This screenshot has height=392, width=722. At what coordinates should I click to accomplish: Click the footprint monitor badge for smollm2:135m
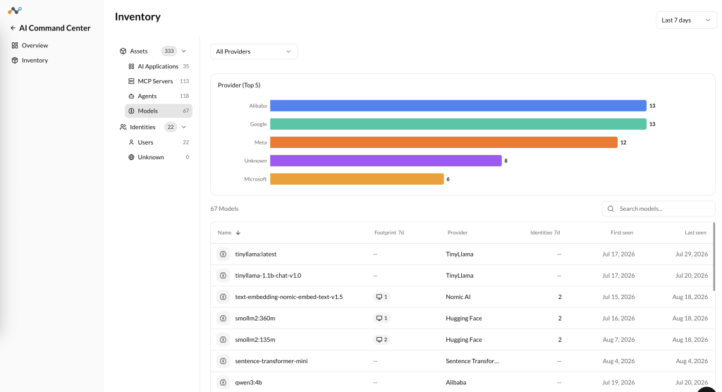click(x=381, y=340)
